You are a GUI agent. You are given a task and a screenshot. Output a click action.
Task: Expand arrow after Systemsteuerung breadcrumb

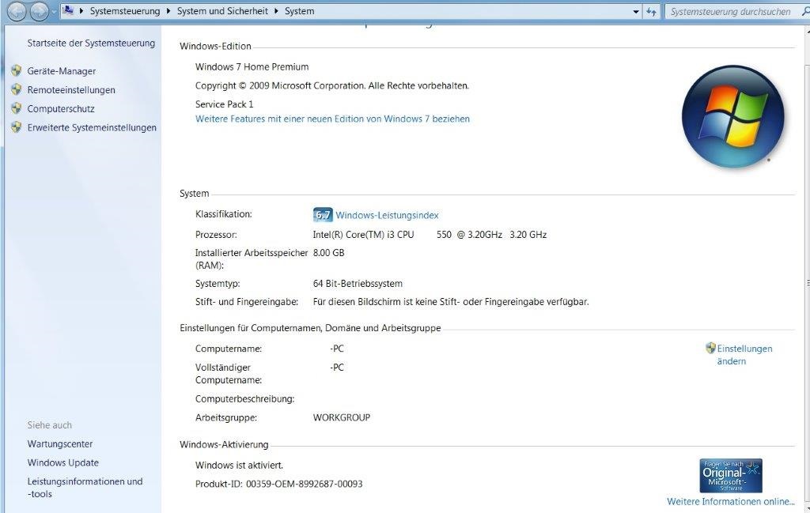[x=168, y=12]
